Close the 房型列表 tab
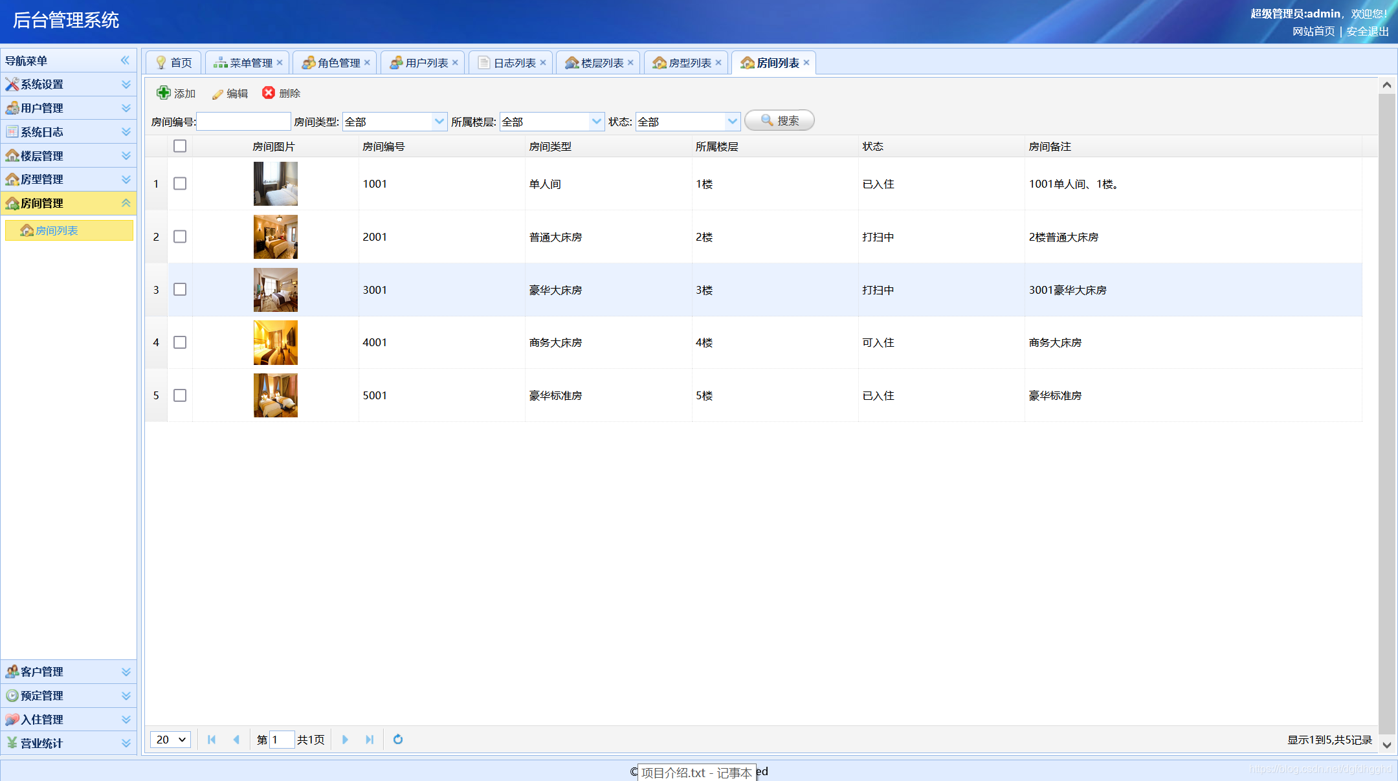 tap(718, 63)
